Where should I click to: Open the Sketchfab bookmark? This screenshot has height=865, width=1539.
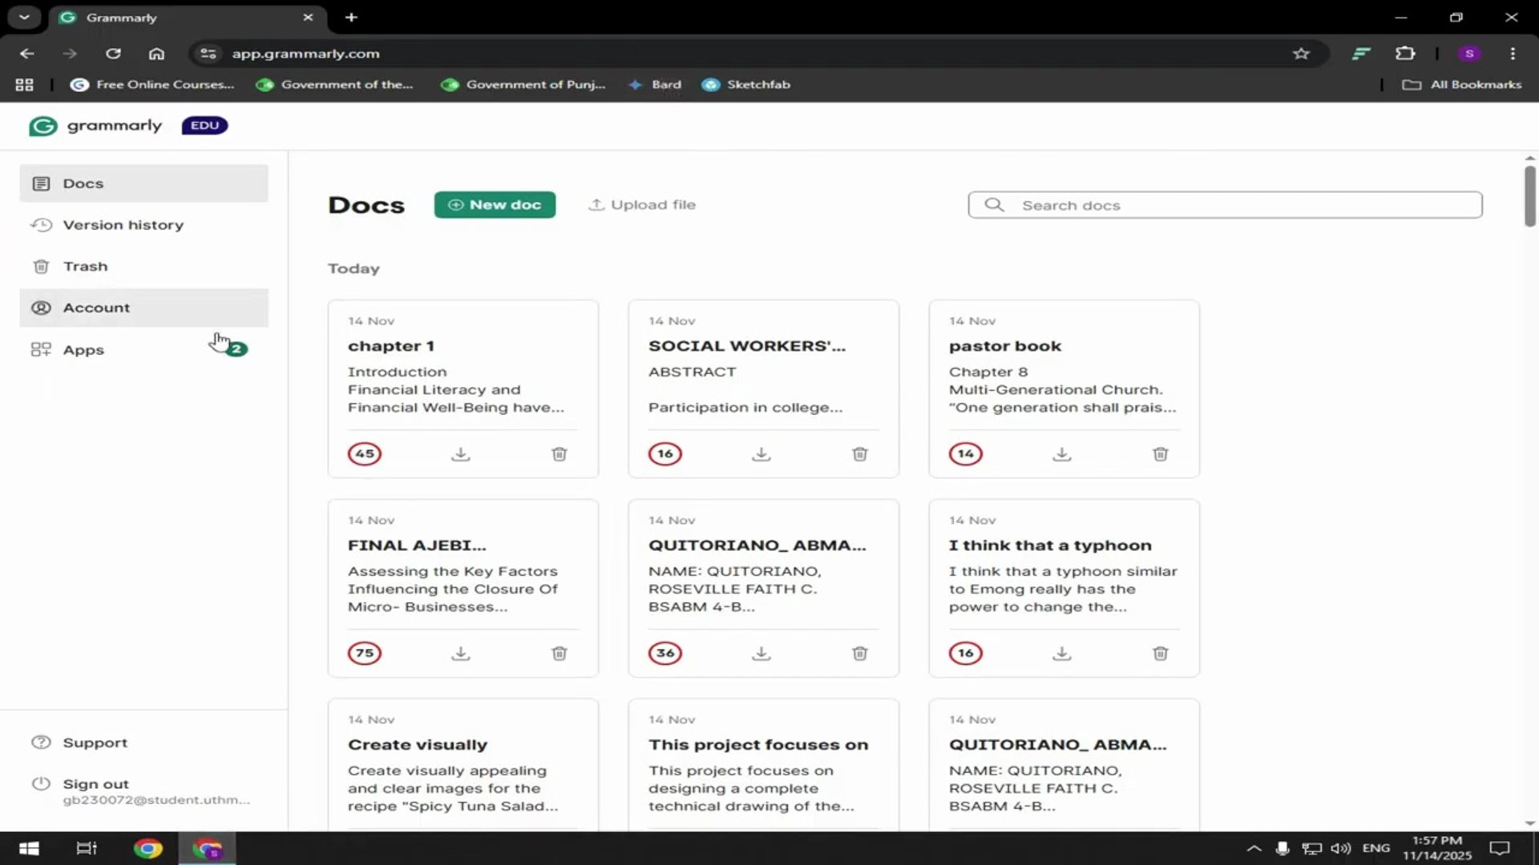pyautogui.click(x=745, y=84)
